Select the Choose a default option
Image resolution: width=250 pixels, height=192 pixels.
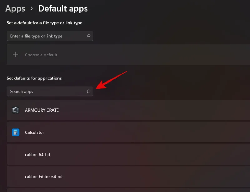tap(41, 54)
